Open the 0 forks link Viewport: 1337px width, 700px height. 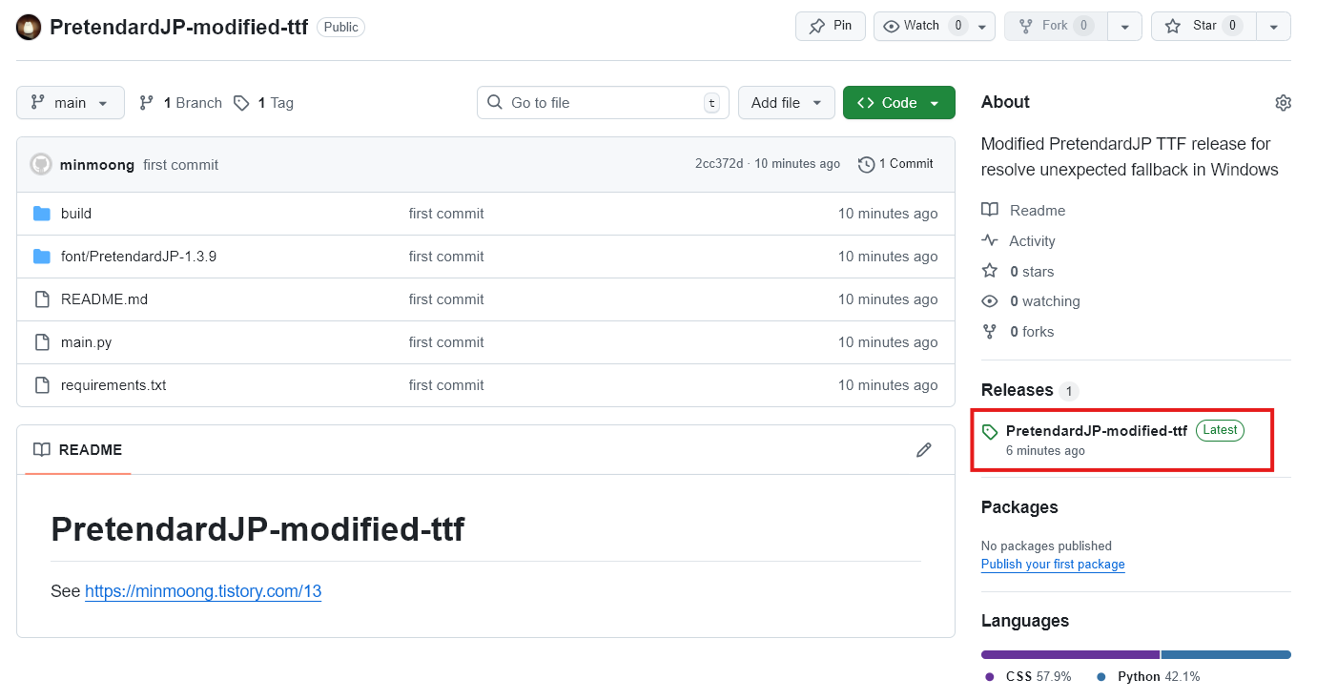click(1018, 332)
